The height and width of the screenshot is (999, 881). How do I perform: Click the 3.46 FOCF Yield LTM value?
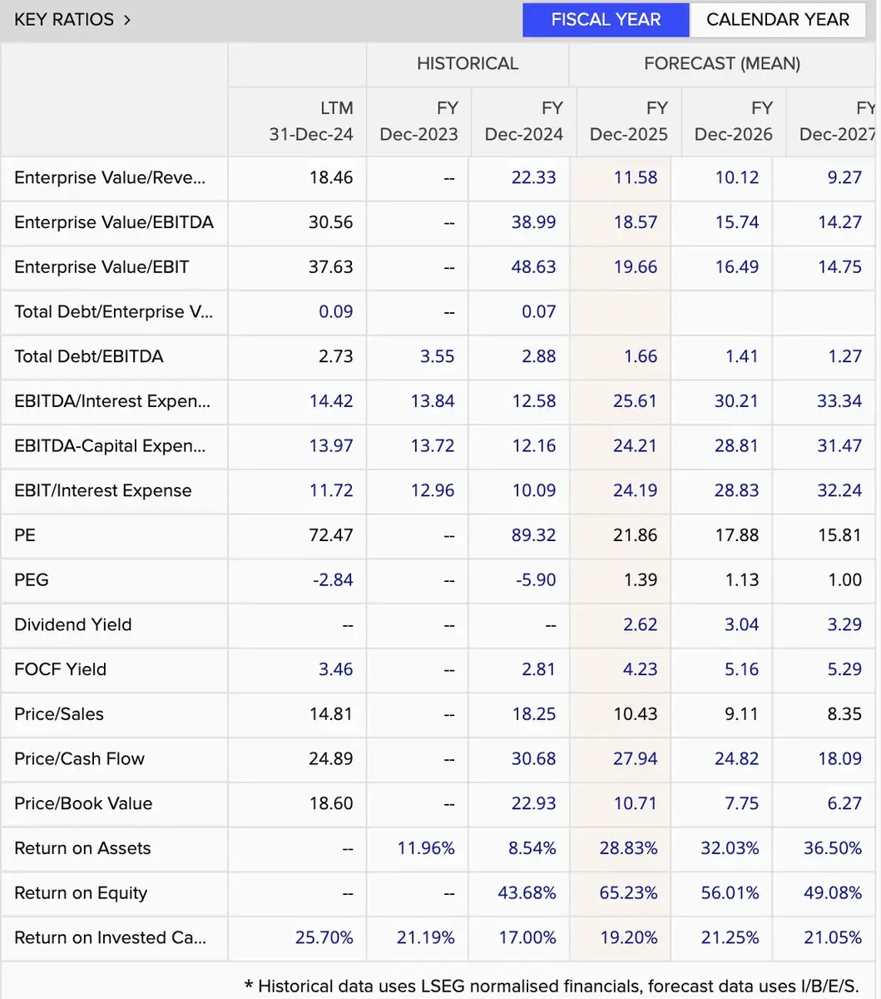pos(336,669)
